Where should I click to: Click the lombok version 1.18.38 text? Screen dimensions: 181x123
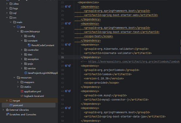(103, 79)
